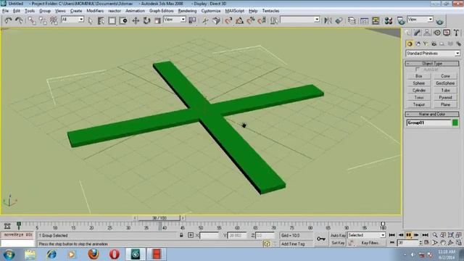Toggle the Auto Key button
The width and height of the screenshot is (464, 261).
pyautogui.click(x=338, y=235)
